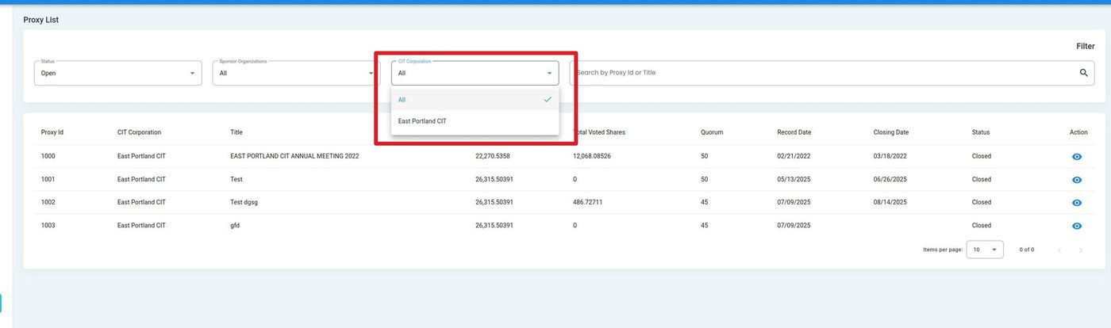1111x328 pixels.
Task: Select the EAST PORTLAND CIT ANNUAL MEETING 2022 row
Action: point(294,157)
